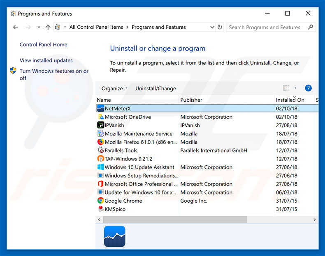The height and width of the screenshot is (256, 325).
Task: Click the address bar Control Panel icon
Action: coord(58,27)
